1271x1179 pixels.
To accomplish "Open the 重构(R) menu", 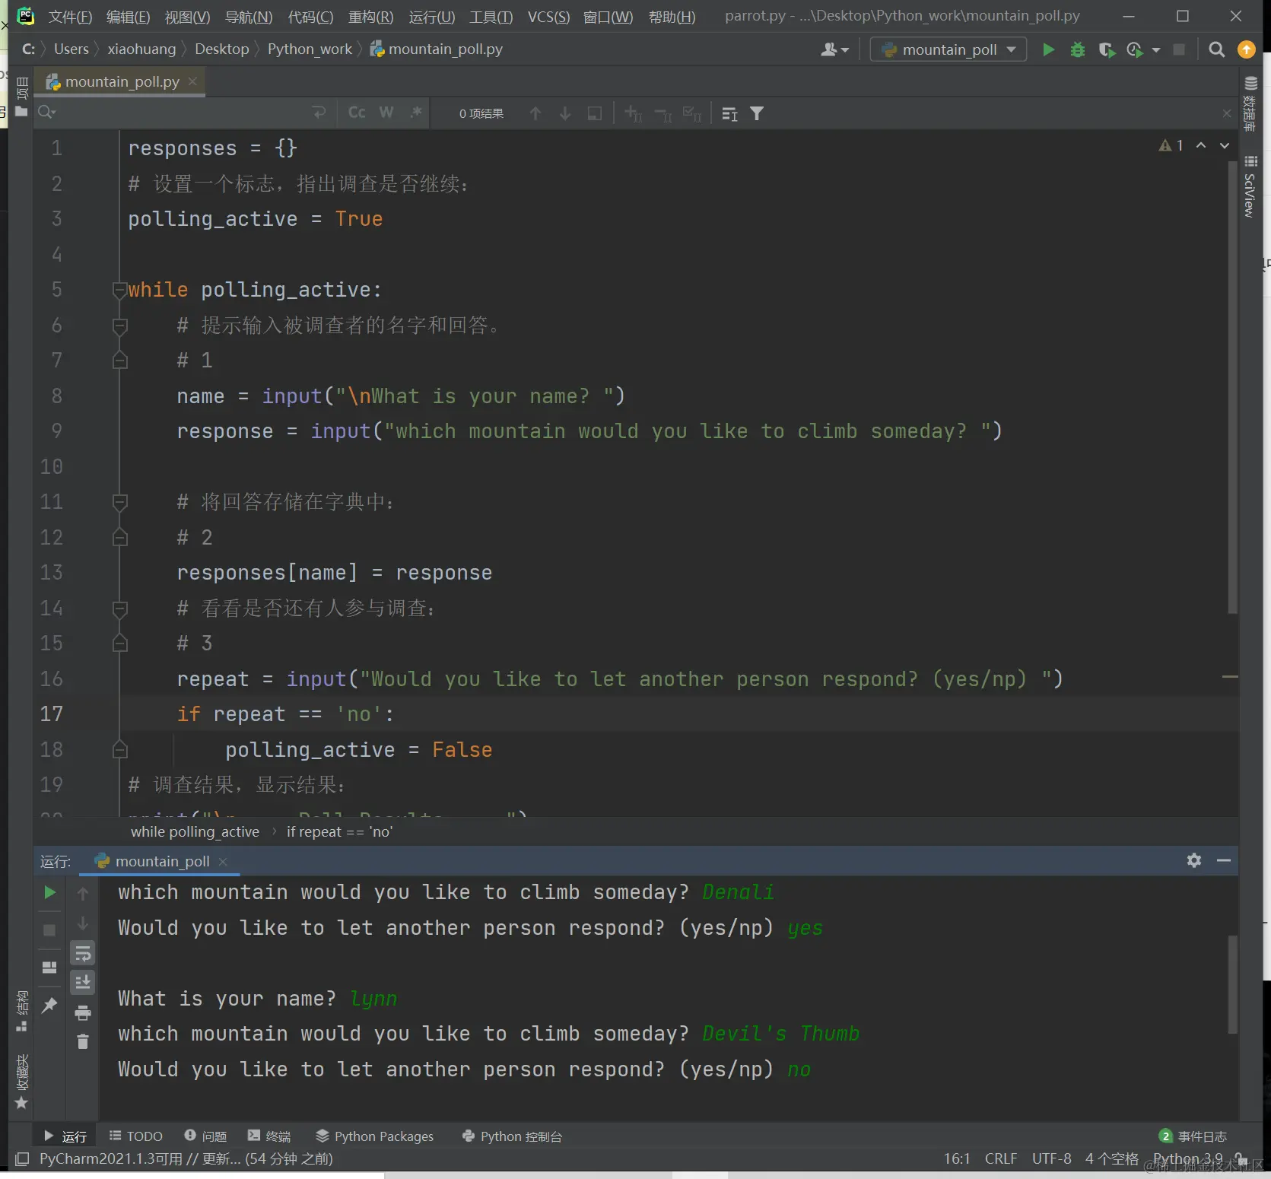I will [x=371, y=17].
